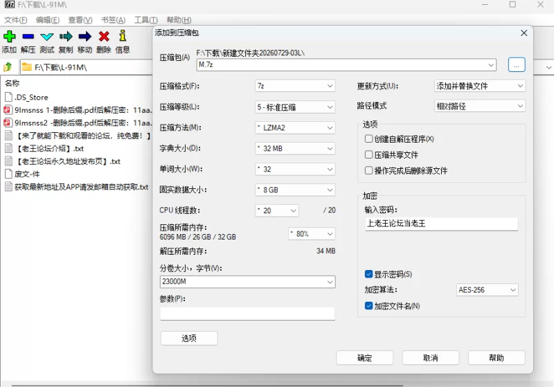Click the browse (...) button
Screen dimensions: 554x387
(517, 65)
